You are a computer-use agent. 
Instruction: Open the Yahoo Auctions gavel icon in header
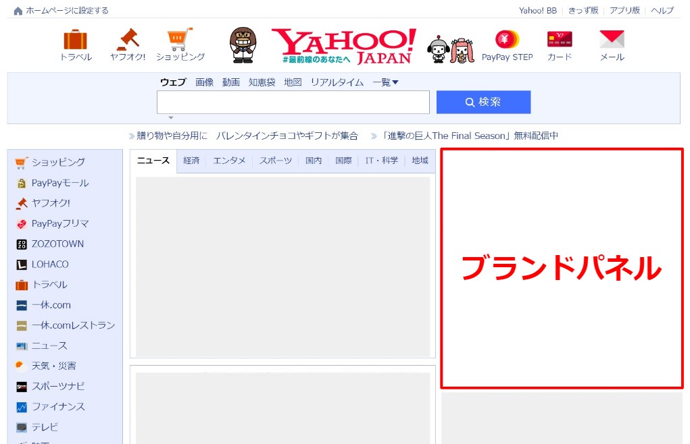point(128,39)
